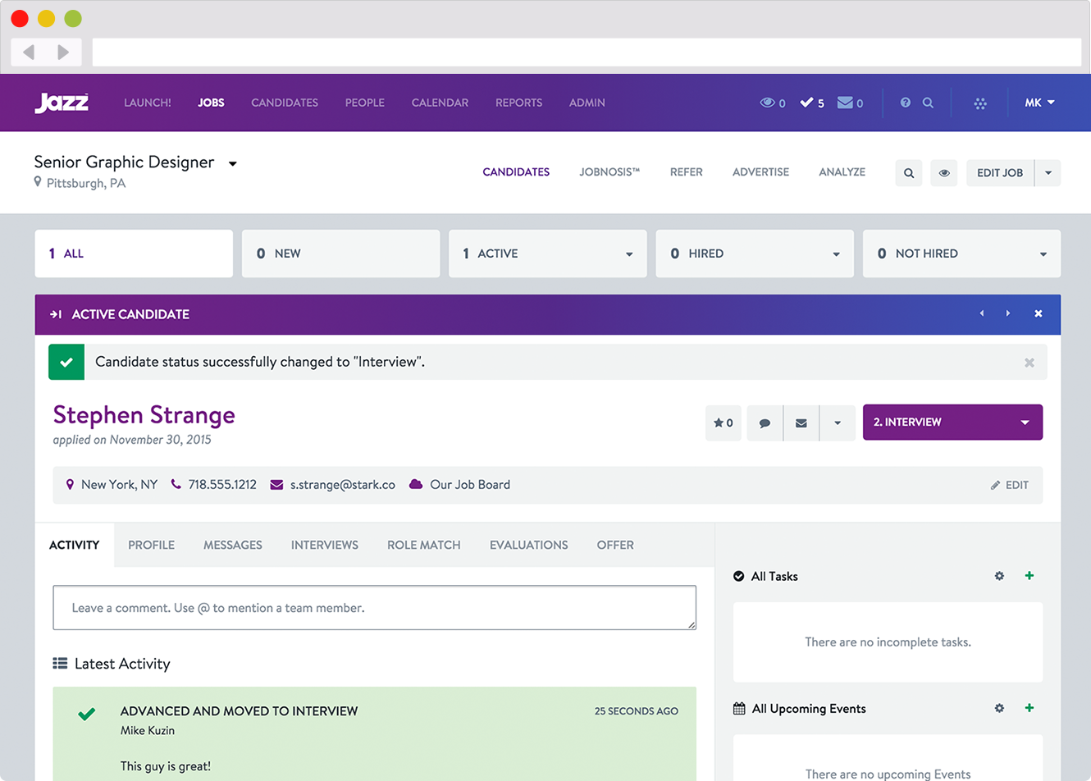1091x781 pixels.
Task: Open Reports in the top navigation
Action: click(518, 103)
